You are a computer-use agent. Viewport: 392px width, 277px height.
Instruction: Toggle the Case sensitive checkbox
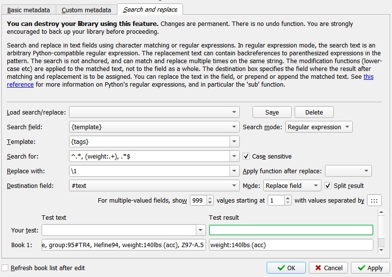pos(247,157)
